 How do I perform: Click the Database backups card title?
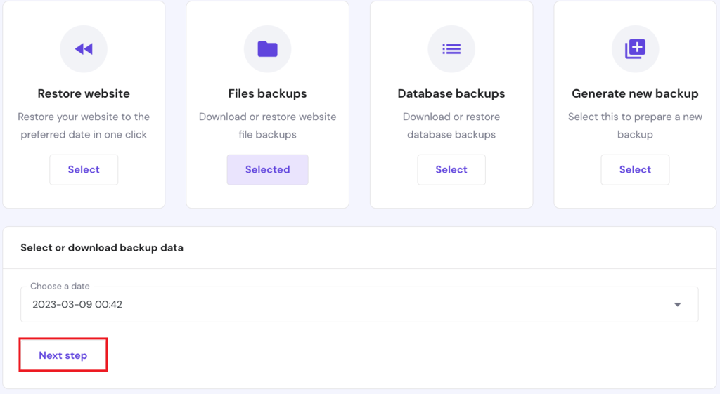(451, 93)
